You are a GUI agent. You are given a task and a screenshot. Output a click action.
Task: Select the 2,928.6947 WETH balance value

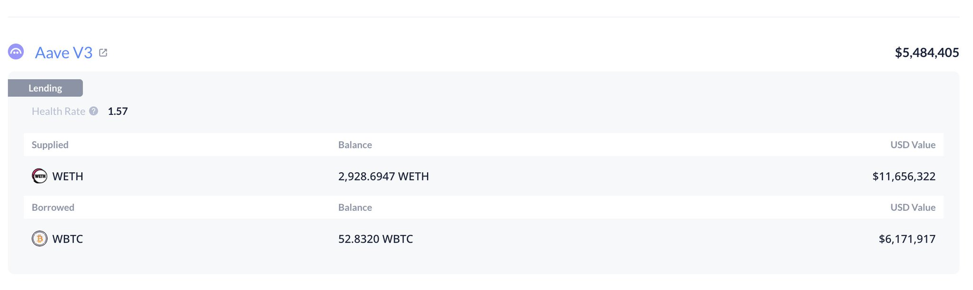tap(383, 177)
